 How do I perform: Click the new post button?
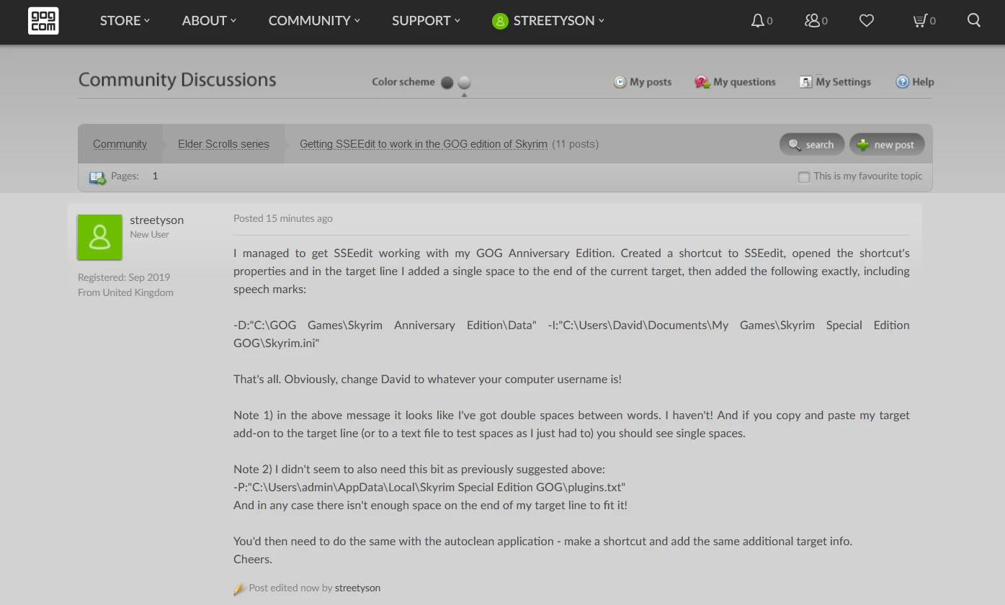tap(887, 145)
